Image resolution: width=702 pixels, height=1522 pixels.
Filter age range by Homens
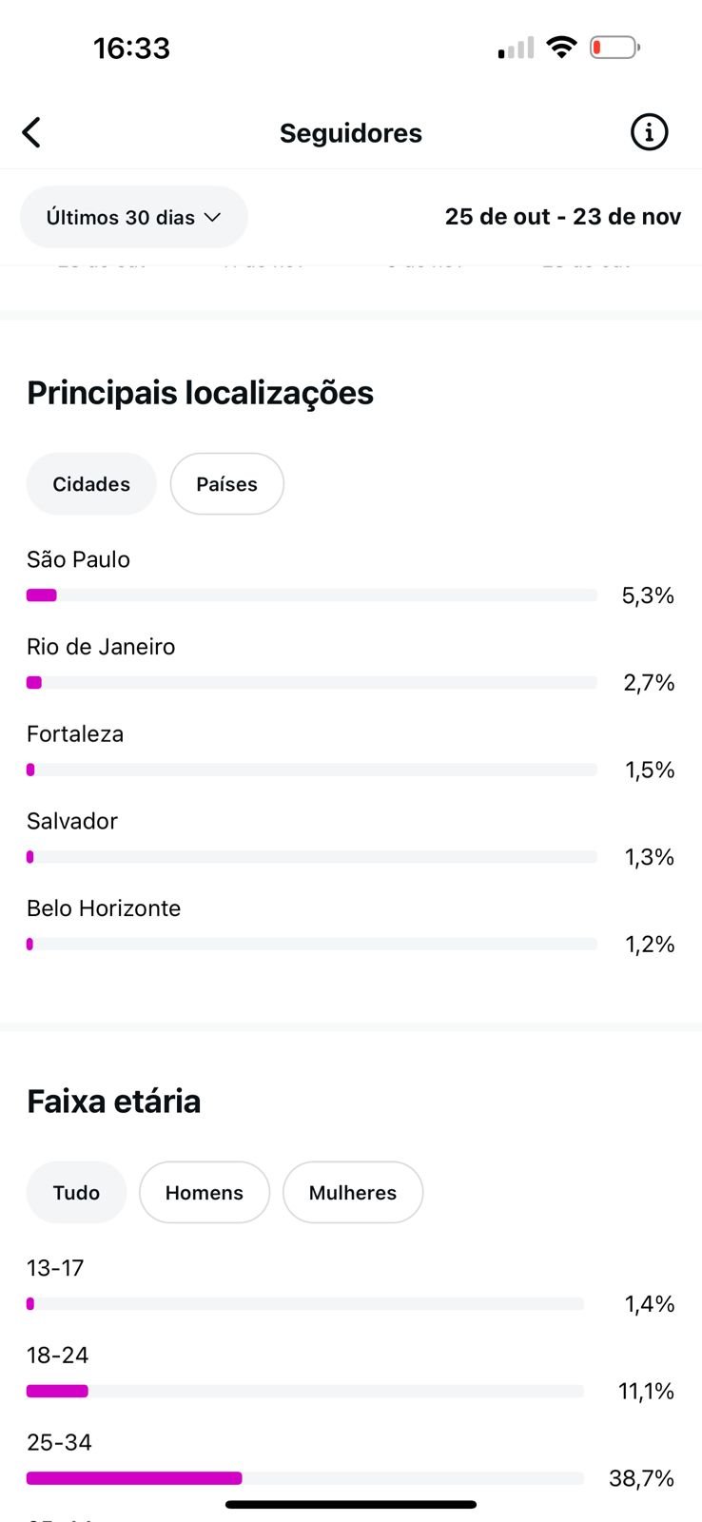(205, 1193)
